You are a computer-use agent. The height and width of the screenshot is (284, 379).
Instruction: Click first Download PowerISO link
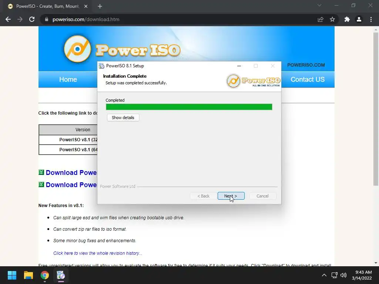tap(71, 173)
